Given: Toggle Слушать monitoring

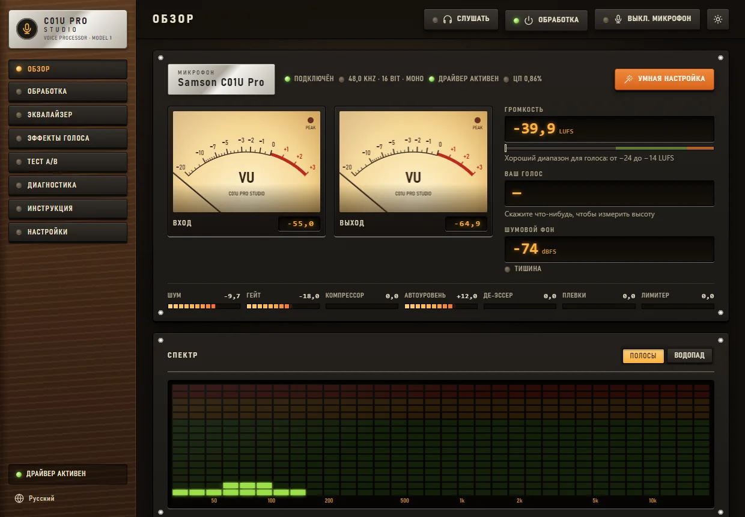Looking at the screenshot, I should (461, 19).
